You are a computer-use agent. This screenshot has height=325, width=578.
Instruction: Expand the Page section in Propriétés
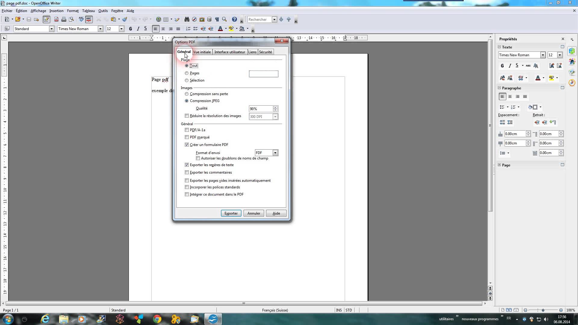pos(499,165)
